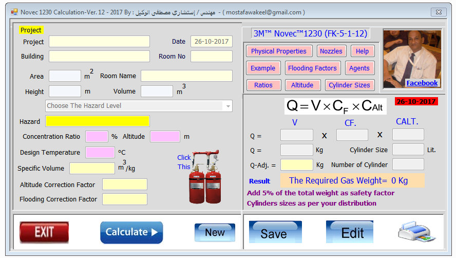Click the Volume input box
456x258 pixels.
(x=157, y=91)
